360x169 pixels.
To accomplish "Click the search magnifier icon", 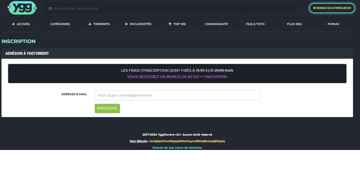I will pos(50,8).
